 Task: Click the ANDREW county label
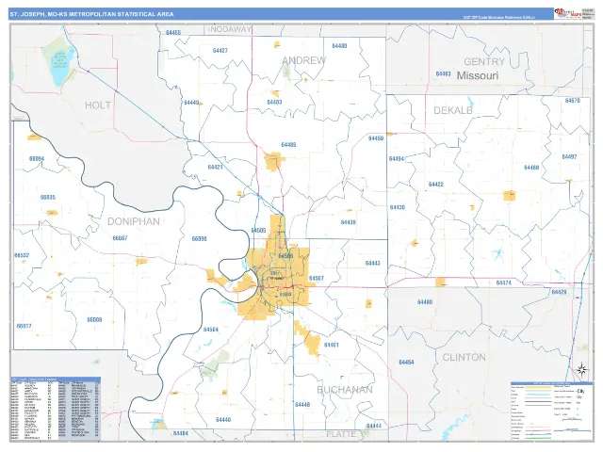[x=303, y=60]
